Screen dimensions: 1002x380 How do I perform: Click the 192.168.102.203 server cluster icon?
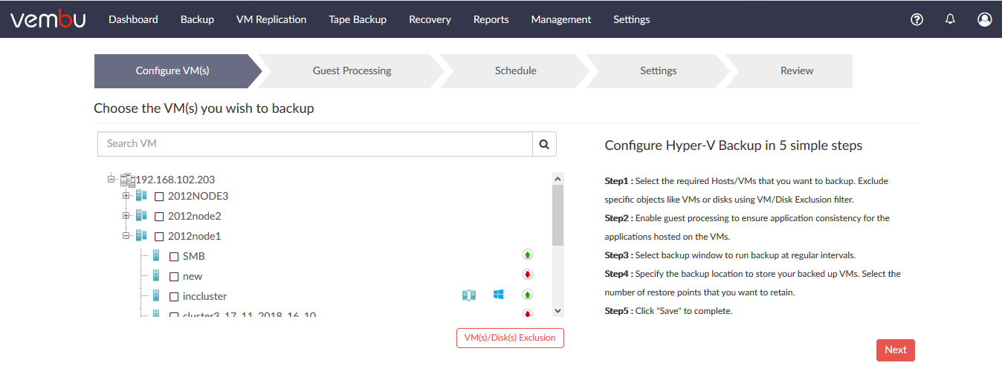[127, 180]
